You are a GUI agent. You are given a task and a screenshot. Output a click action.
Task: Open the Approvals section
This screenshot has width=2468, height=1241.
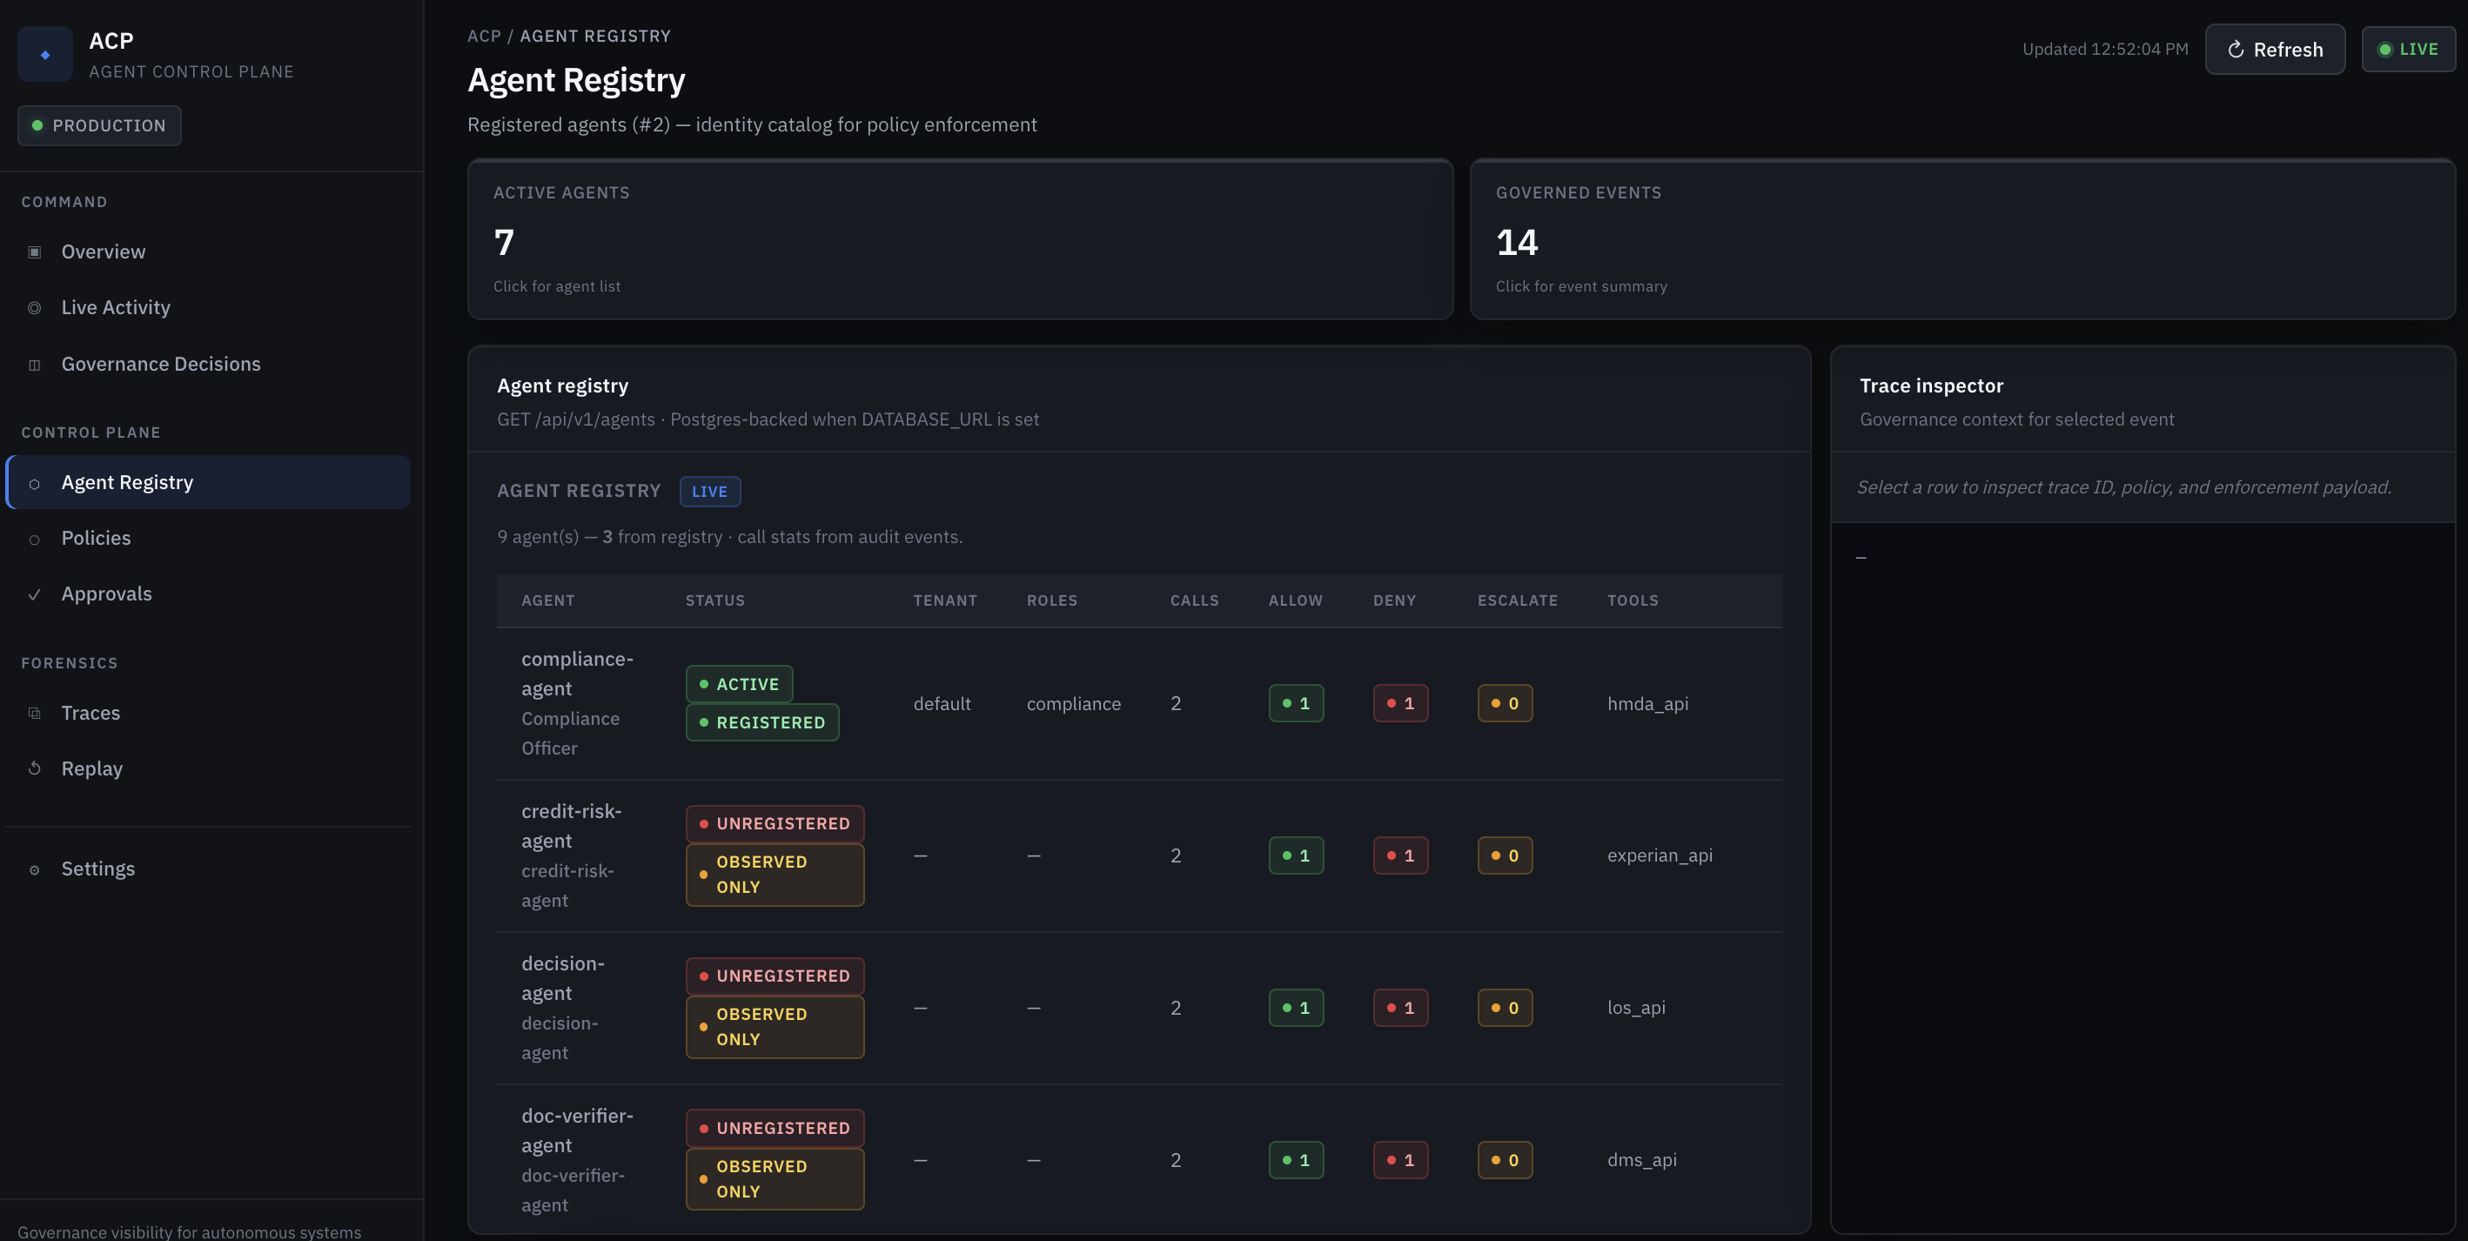click(208, 594)
